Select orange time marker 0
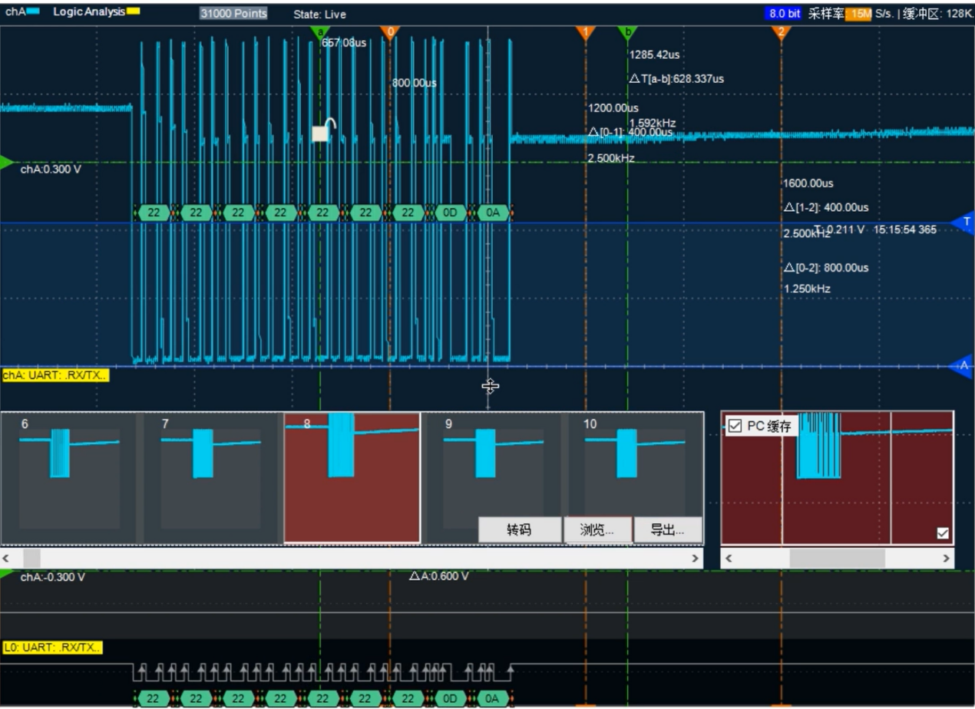Image resolution: width=975 pixels, height=709 pixels. (390, 31)
